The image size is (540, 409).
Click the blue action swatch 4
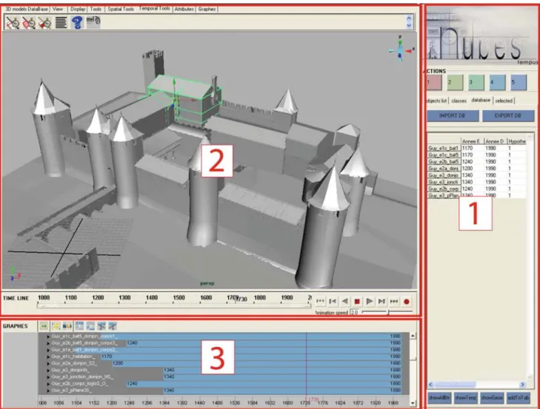497,83
